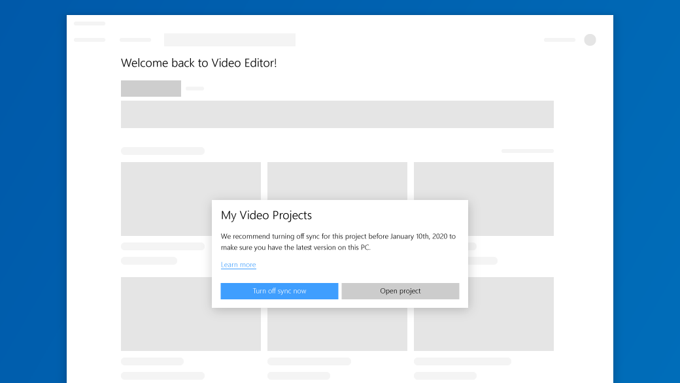The width and height of the screenshot is (680, 383).
Task: Click the "Open project" button
Action: [400, 291]
